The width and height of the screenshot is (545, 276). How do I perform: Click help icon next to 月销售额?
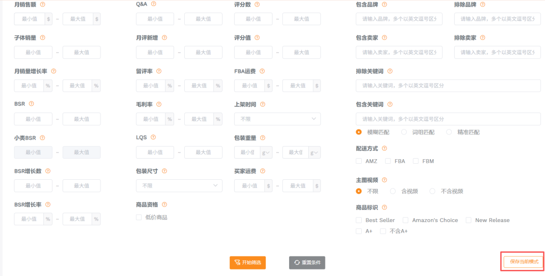click(x=42, y=5)
